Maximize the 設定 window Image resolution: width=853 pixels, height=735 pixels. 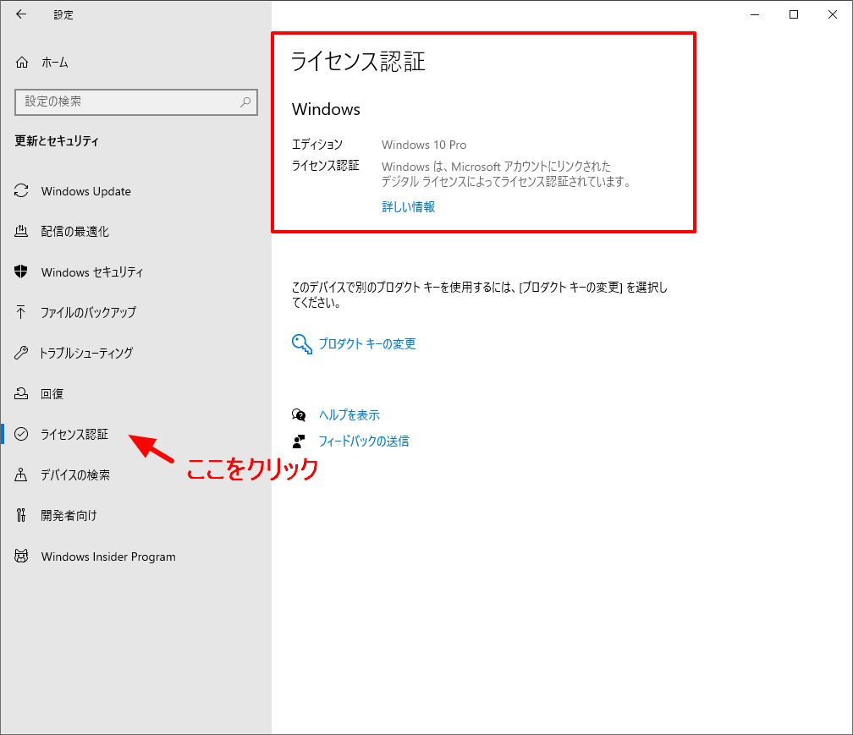click(x=794, y=14)
